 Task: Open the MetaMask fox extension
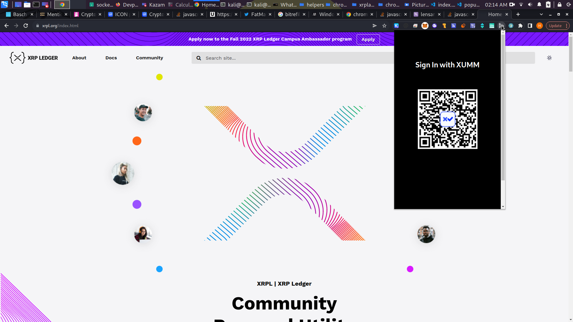point(425,26)
